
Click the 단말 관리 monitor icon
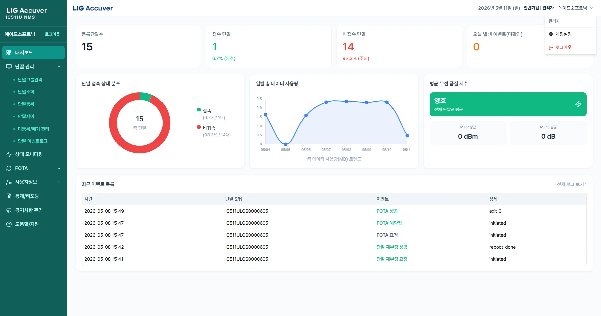coord(9,67)
